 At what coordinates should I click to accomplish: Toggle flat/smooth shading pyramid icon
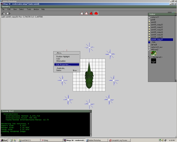click(3, 13)
